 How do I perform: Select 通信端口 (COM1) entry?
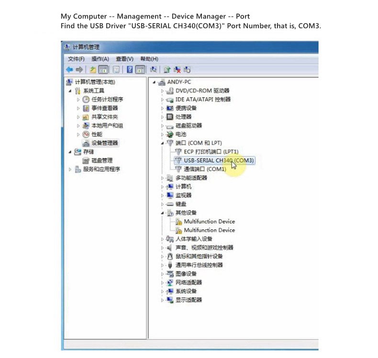pyautogui.click(x=204, y=169)
